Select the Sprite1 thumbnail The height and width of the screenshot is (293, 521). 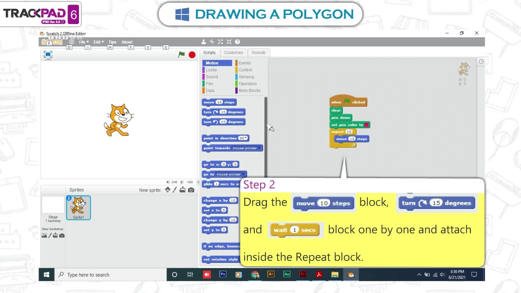(79, 208)
